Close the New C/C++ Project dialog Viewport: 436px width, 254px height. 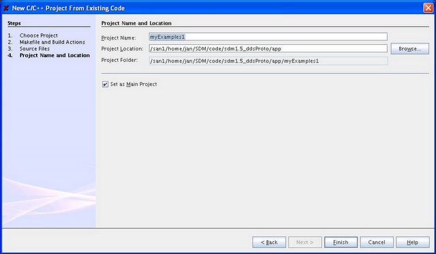click(428, 7)
